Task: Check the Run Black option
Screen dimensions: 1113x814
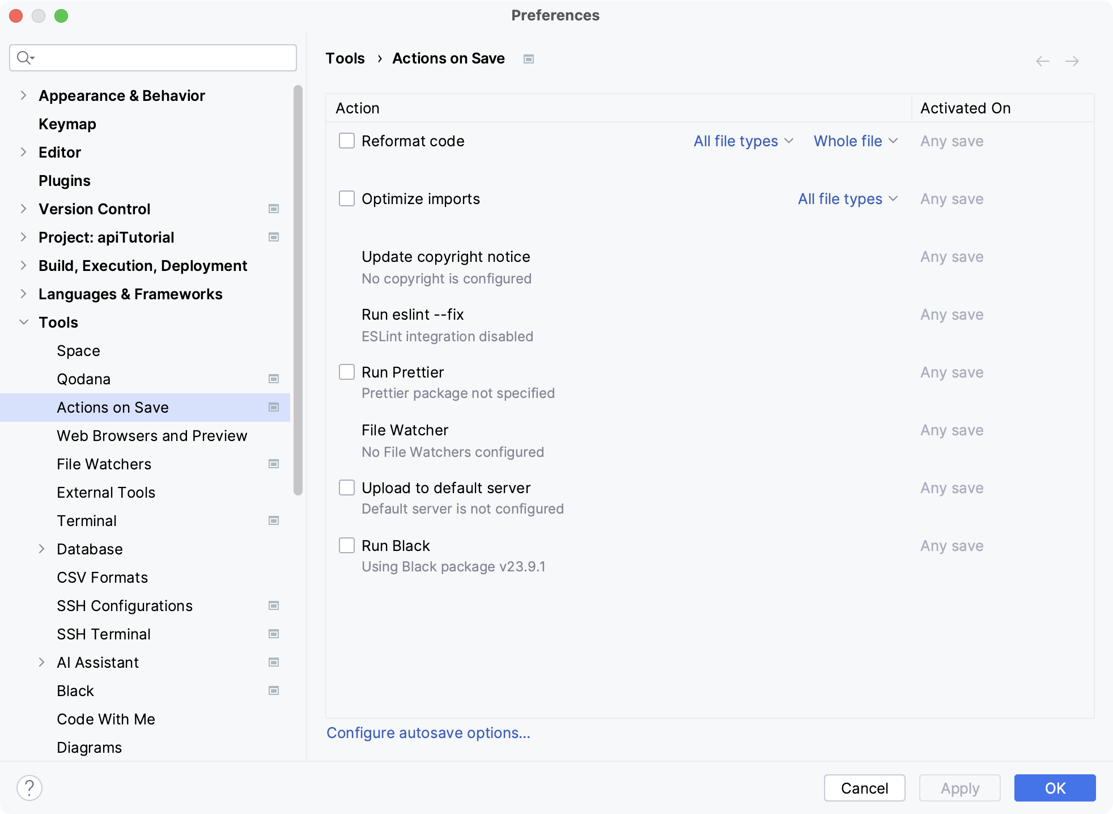Action: 346,545
